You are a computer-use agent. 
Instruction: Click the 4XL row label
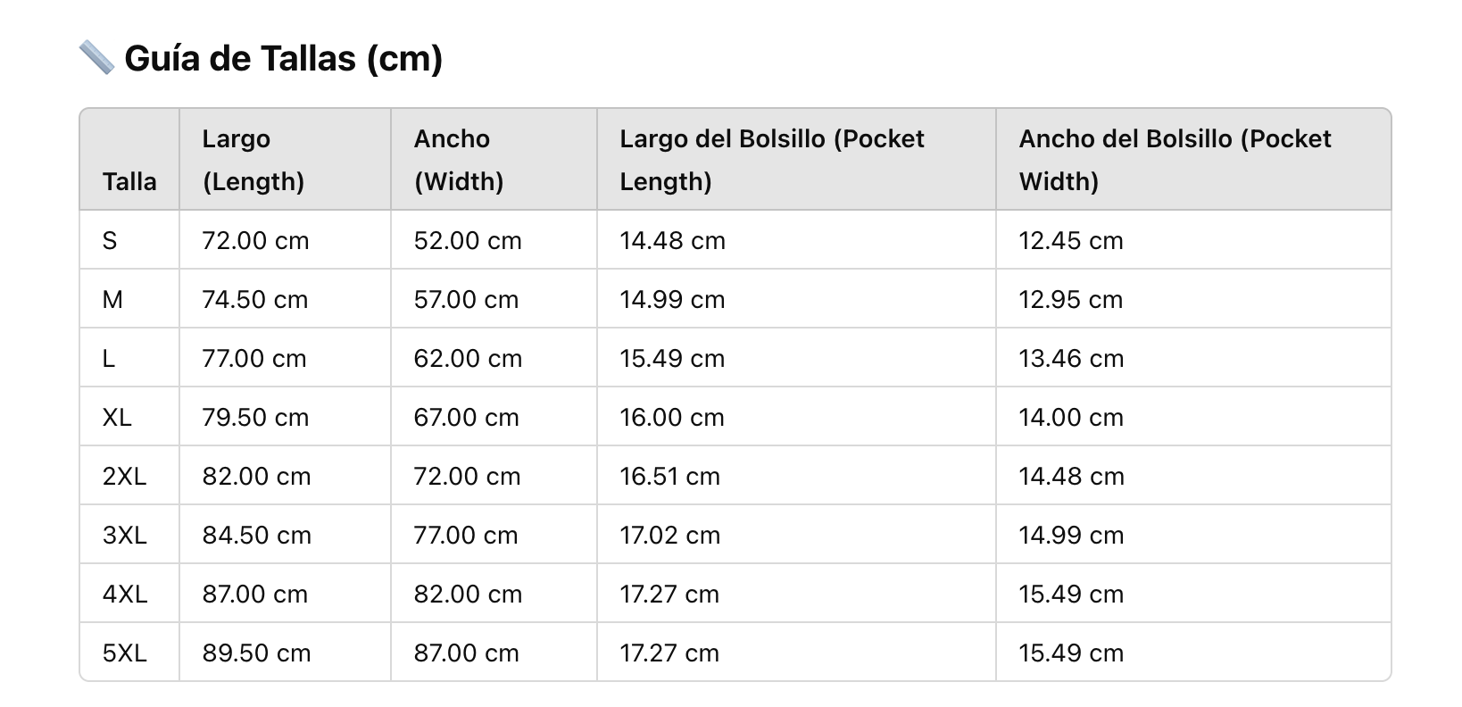click(125, 594)
